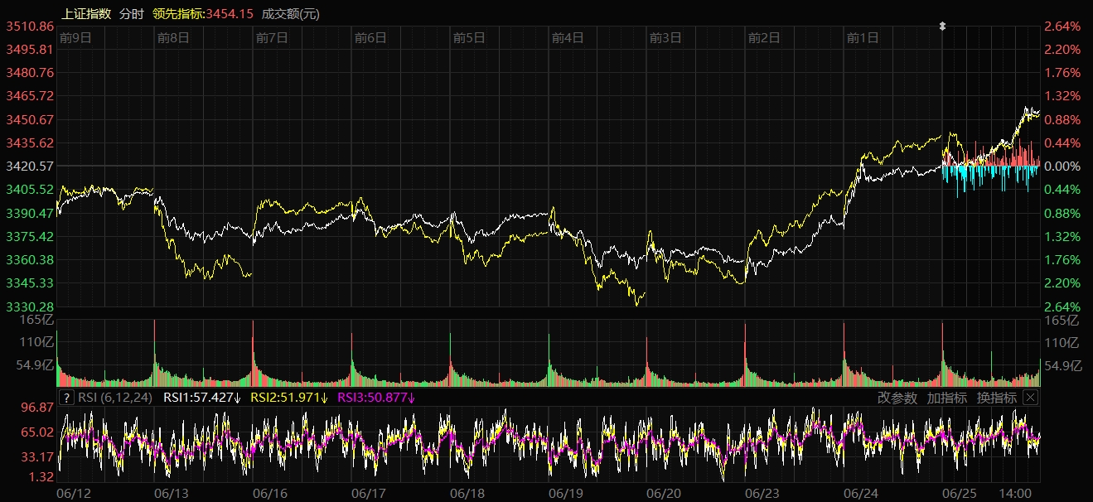Click 换指标 to switch indicator
The height and width of the screenshot is (502, 1093).
pyautogui.click(x=996, y=398)
